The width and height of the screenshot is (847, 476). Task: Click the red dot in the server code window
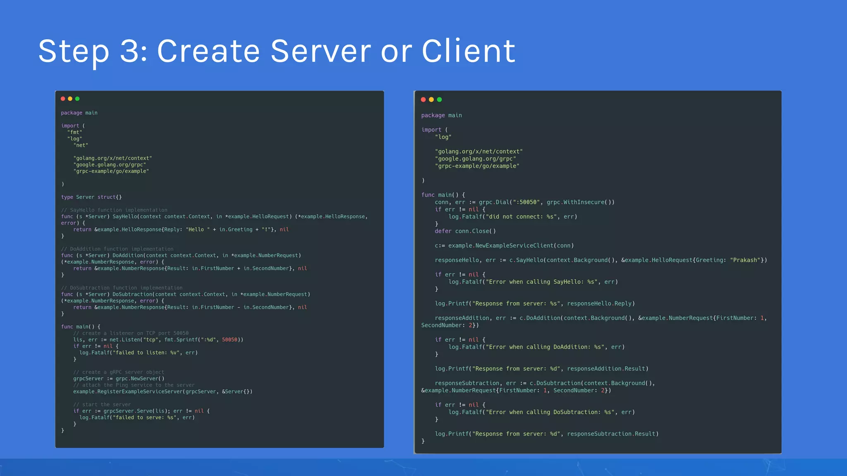point(63,99)
